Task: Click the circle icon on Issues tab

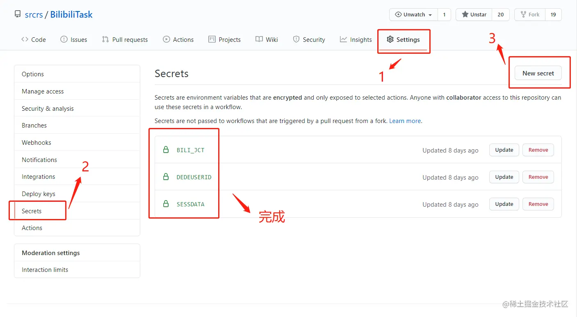Action: (64, 39)
